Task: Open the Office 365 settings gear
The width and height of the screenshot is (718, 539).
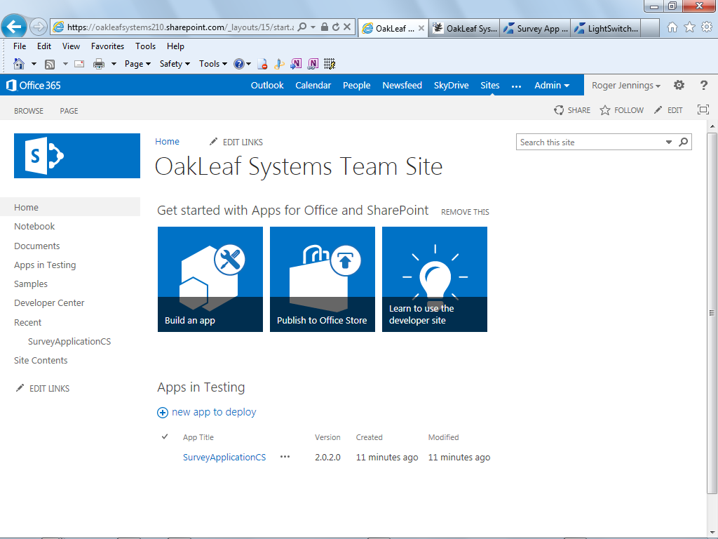Action: click(x=679, y=85)
